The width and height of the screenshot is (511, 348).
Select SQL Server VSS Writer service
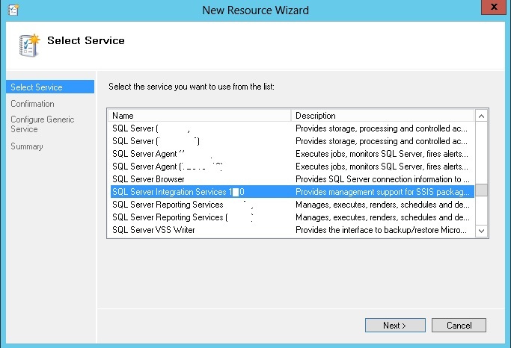(153, 230)
